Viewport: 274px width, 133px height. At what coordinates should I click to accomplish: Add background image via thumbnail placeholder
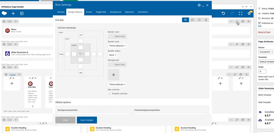(114, 75)
